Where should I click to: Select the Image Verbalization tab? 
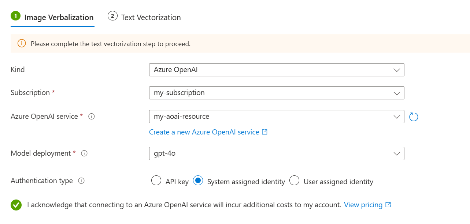click(x=59, y=18)
